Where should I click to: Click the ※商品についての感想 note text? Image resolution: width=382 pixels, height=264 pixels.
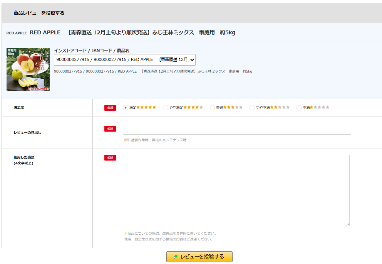[171, 233]
